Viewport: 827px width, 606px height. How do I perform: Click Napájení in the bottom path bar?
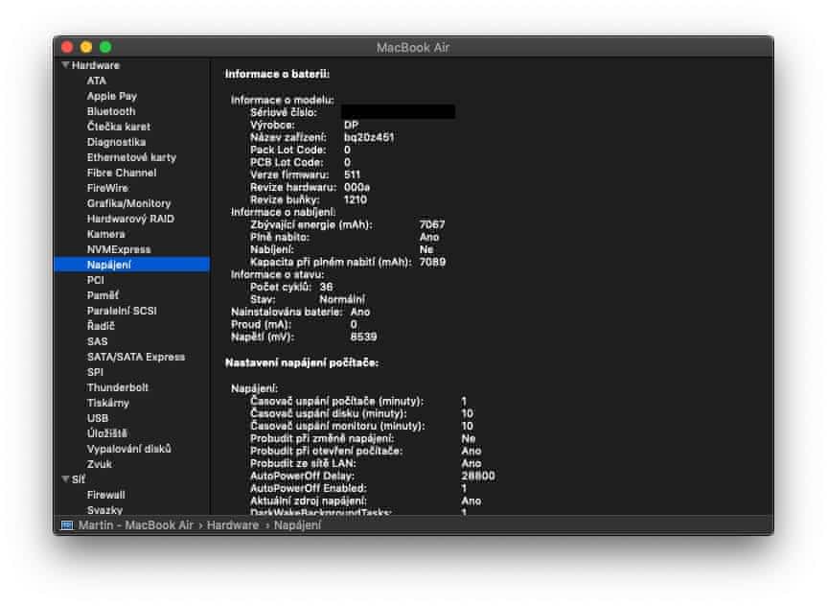tap(297, 525)
